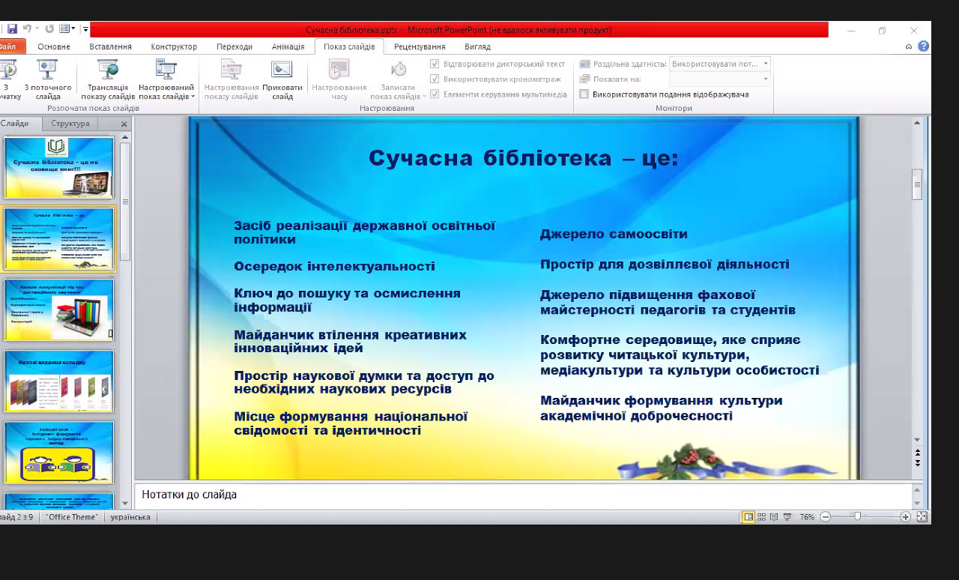Image resolution: width=959 pixels, height=580 pixels.
Task: Open Broadcast Slide Show (Трансляція показу слайдів)
Action: [x=108, y=80]
